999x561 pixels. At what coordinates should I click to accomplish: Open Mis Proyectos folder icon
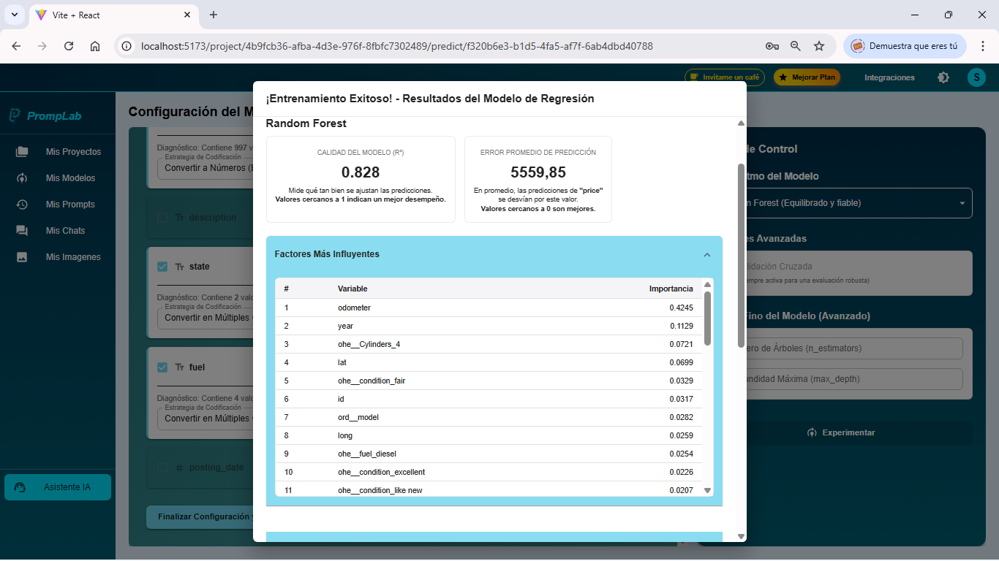pyautogui.click(x=22, y=152)
